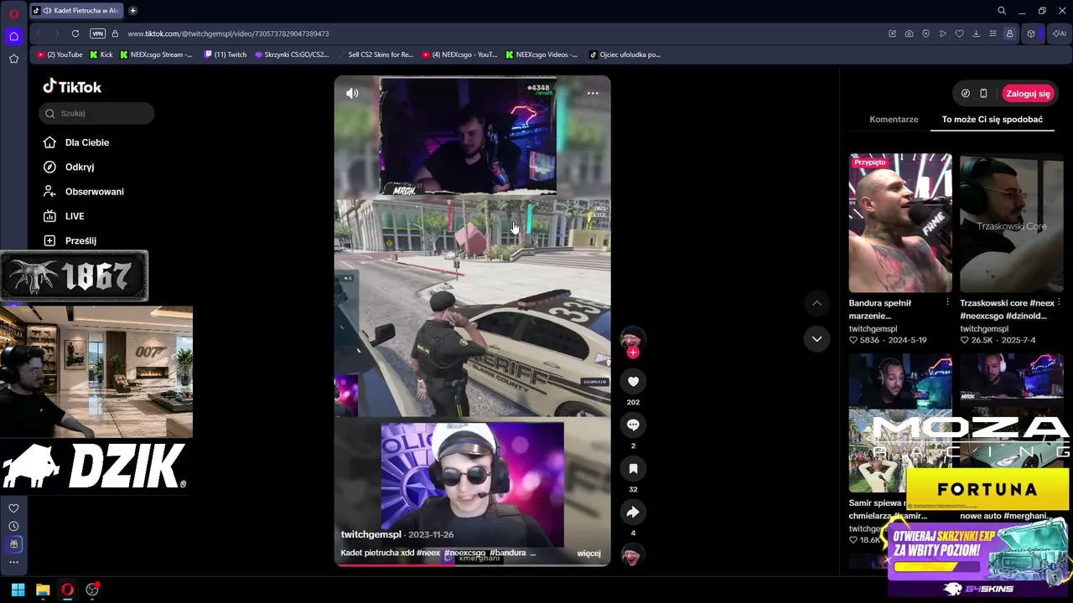Go to the next video with down chevron
Image resolution: width=1073 pixels, height=603 pixels.
[x=816, y=338]
